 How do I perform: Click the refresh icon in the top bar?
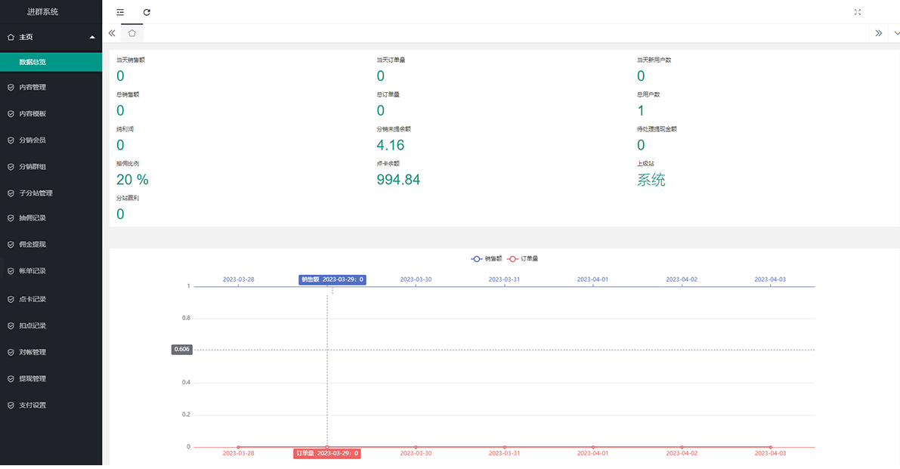(x=147, y=12)
